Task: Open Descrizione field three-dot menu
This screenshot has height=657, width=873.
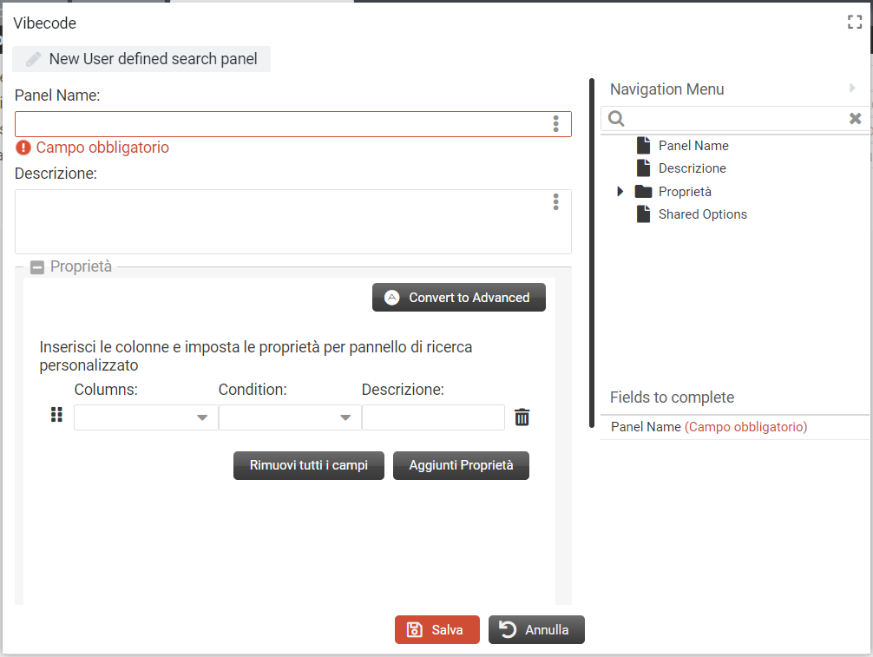Action: coord(555,202)
